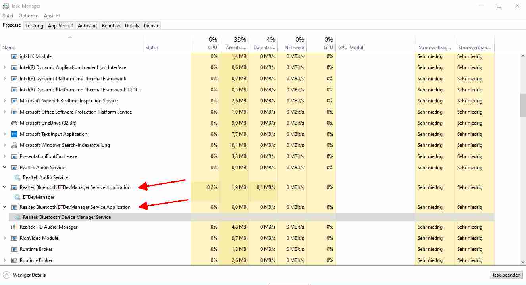Sort by the Netzwerk column header
The image size is (526, 285).
(x=292, y=43)
